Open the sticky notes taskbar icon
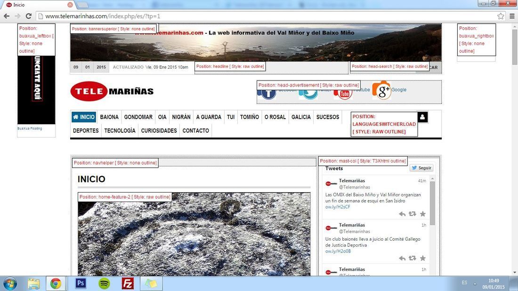 pos(151,283)
